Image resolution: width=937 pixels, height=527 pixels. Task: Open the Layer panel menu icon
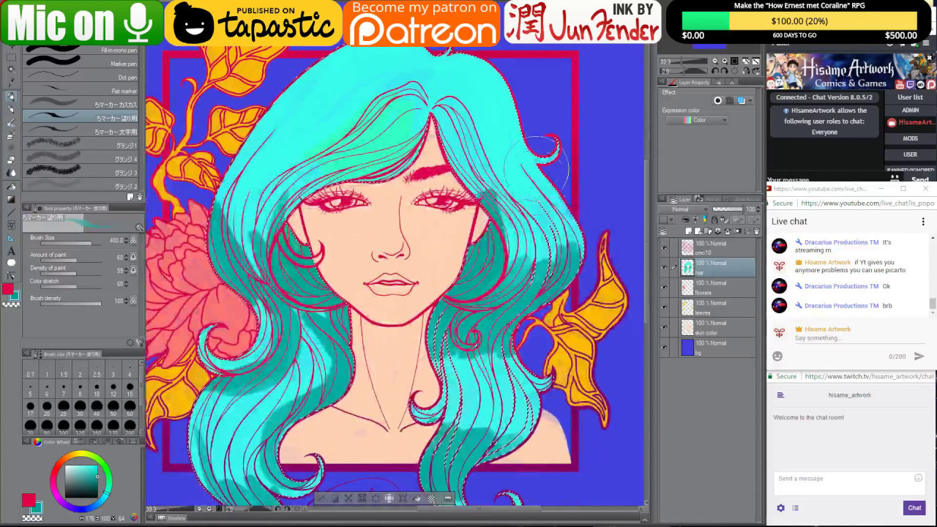662,199
